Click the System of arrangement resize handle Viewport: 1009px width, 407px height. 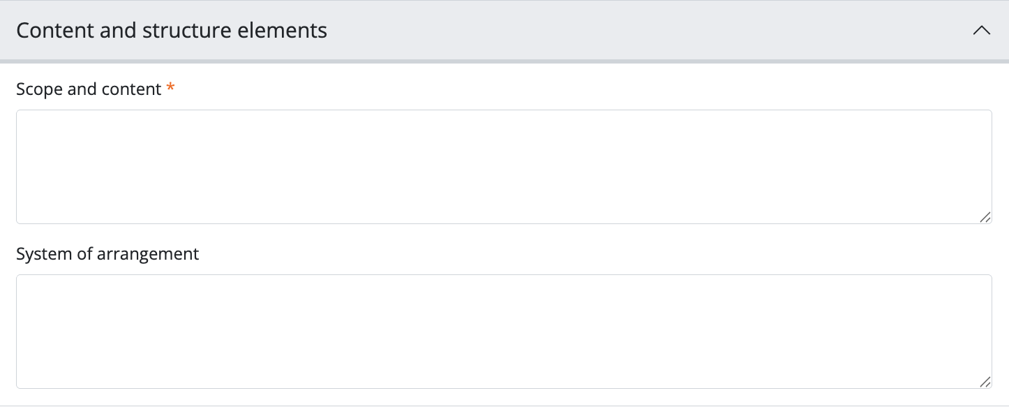tap(985, 382)
